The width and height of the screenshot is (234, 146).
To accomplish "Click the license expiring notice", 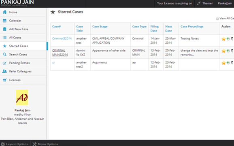I will pos(174,3).
